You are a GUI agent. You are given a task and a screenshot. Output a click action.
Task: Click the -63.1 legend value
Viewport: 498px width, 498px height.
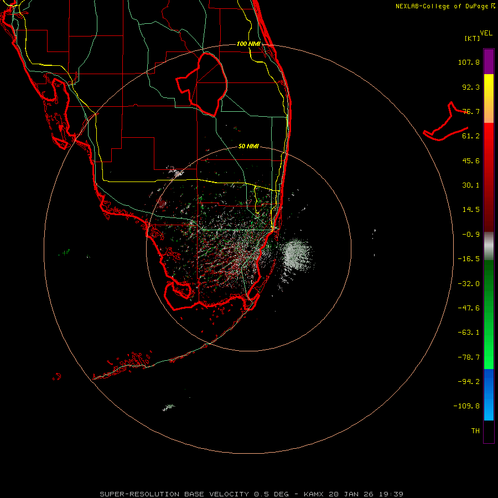pos(469,333)
